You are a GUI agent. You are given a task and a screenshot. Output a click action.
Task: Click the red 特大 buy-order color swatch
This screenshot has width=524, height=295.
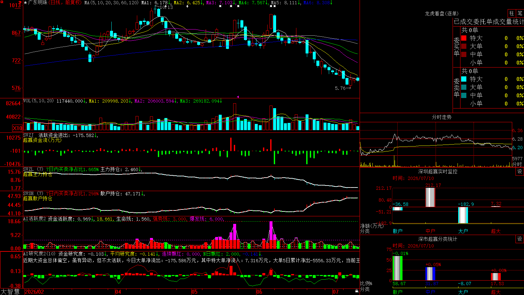tap(464, 38)
